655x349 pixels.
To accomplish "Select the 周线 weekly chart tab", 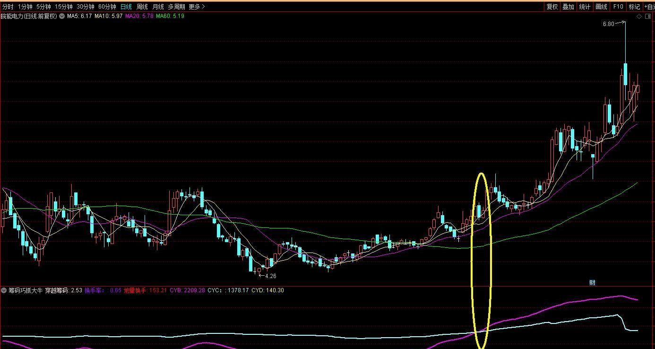I will 142,7.
